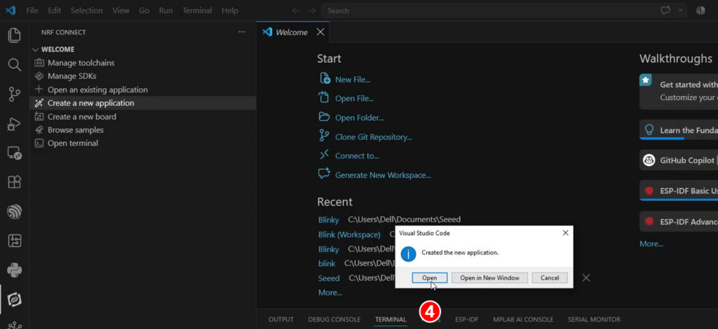Image resolution: width=718 pixels, height=329 pixels.
Task: Select Manage SDKs
Action: pyautogui.click(x=72, y=76)
